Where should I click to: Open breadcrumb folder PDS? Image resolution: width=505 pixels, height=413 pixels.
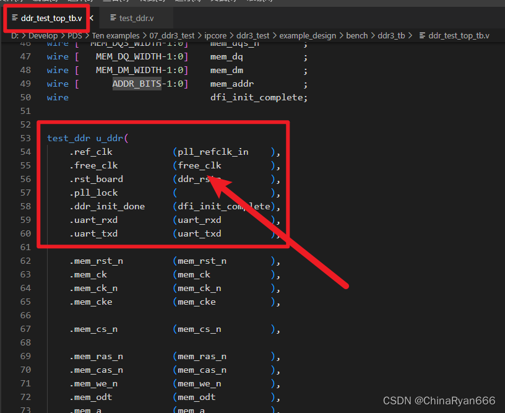pos(75,35)
